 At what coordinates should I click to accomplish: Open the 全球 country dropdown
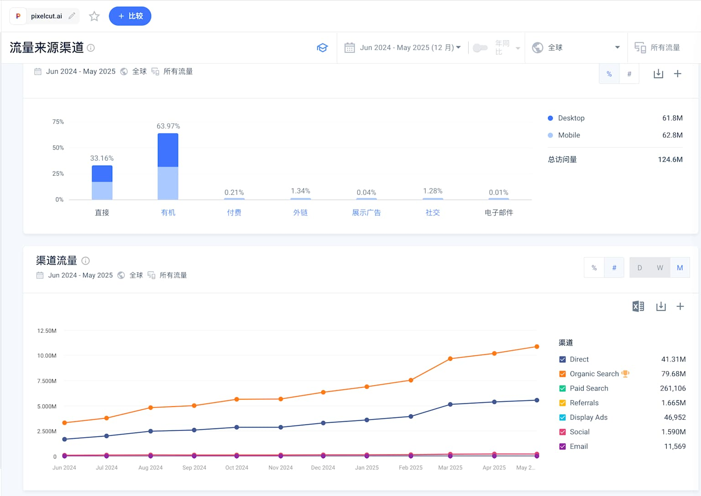[x=576, y=48]
